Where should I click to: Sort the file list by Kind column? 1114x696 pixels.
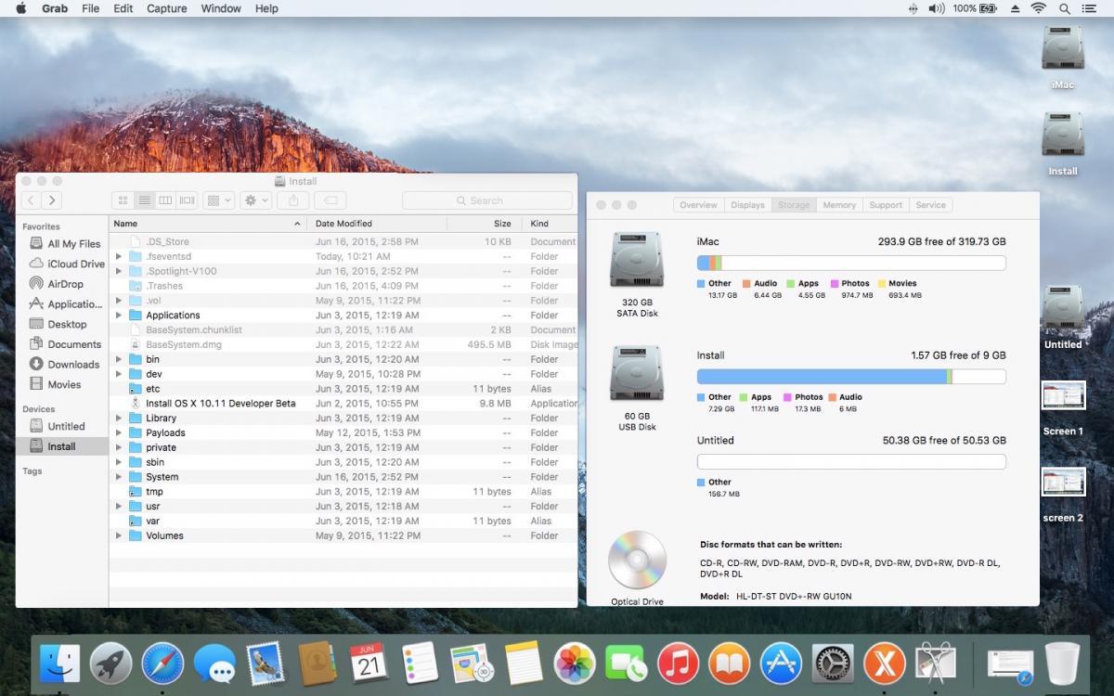pyautogui.click(x=550, y=224)
